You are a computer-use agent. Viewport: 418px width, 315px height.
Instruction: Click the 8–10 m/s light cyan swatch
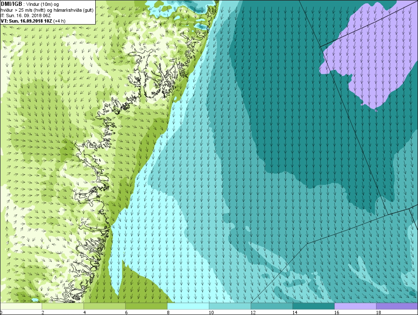(188, 306)
